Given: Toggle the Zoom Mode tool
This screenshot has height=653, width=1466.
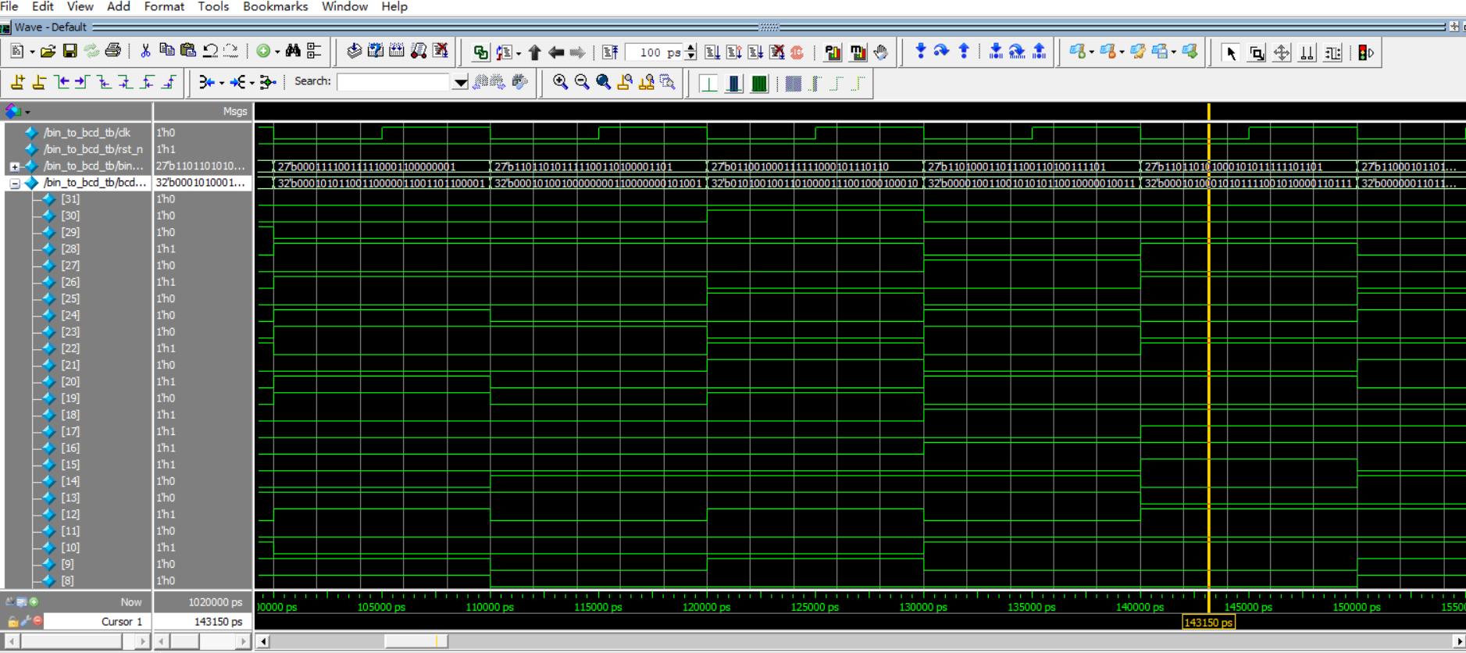Looking at the screenshot, I should pos(1256,53).
